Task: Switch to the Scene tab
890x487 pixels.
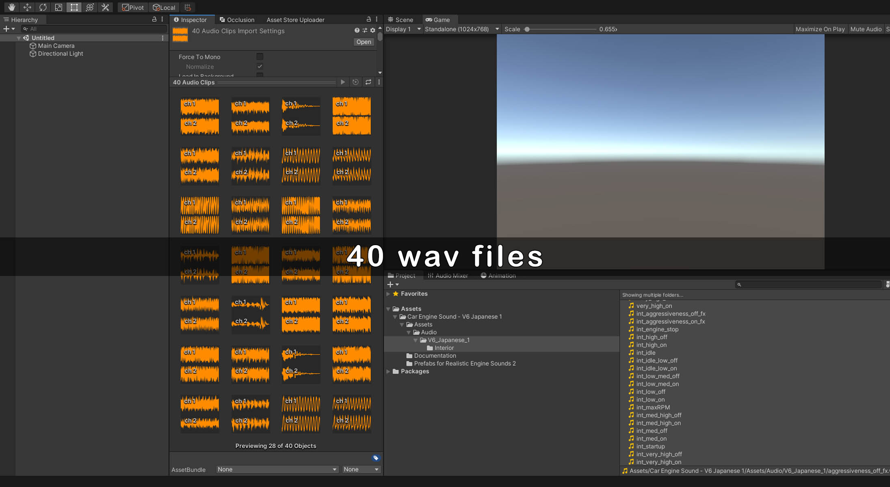Action: (x=401, y=19)
